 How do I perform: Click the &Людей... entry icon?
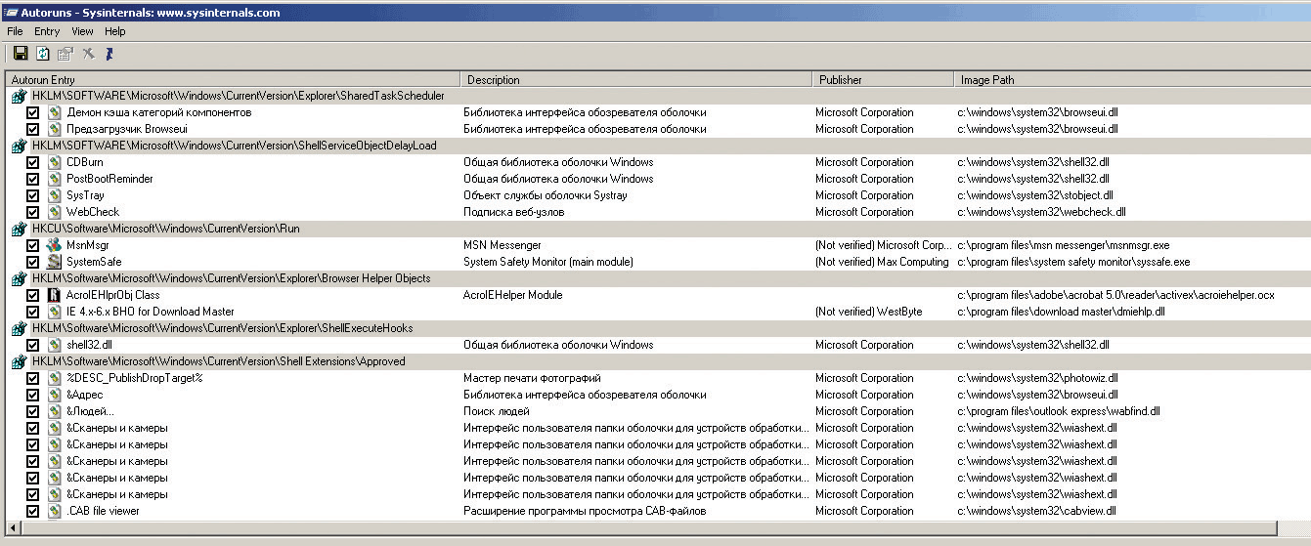tap(55, 411)
